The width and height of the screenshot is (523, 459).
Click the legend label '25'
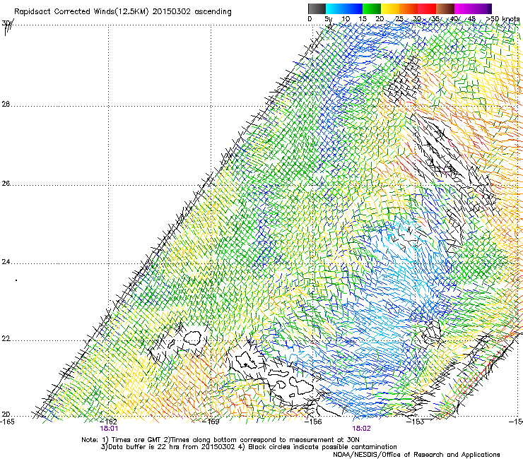click(x=399, y=19)
